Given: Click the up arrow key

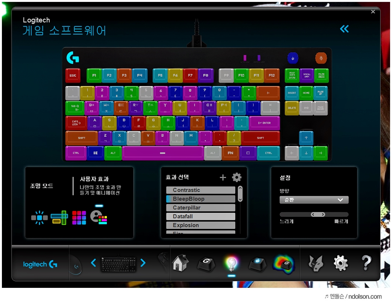Looking at the screenshot, I should [306, 138].
